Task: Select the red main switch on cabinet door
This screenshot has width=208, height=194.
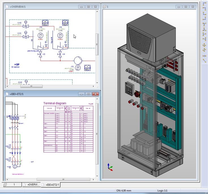Action: pyautogui.click(x=137, y=94)
